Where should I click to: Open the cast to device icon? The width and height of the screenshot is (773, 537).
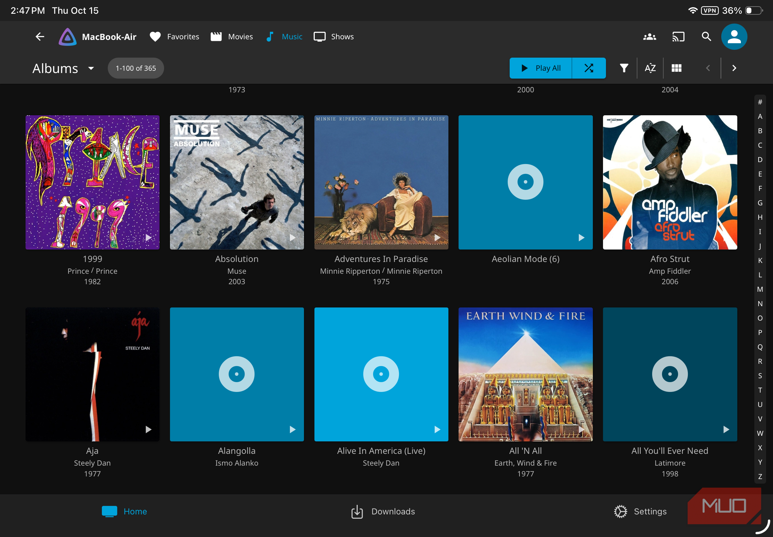678,37
